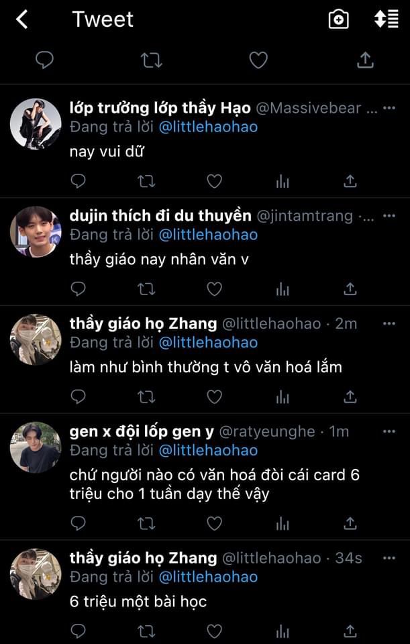This screenshot has width=410, height=644.
Task: Like the 'nay vui dữ' reply
Action: 214,181
